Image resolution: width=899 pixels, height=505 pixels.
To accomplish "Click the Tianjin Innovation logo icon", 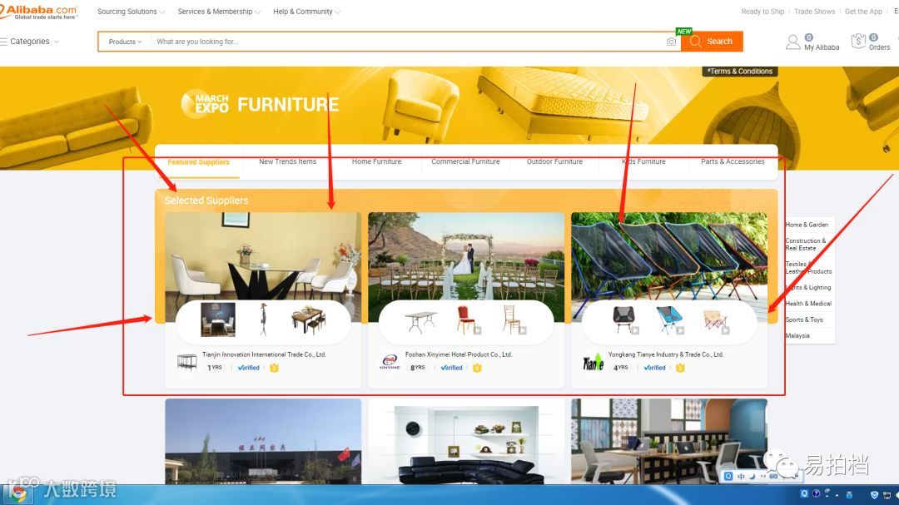I will click(x=187, y=362).
